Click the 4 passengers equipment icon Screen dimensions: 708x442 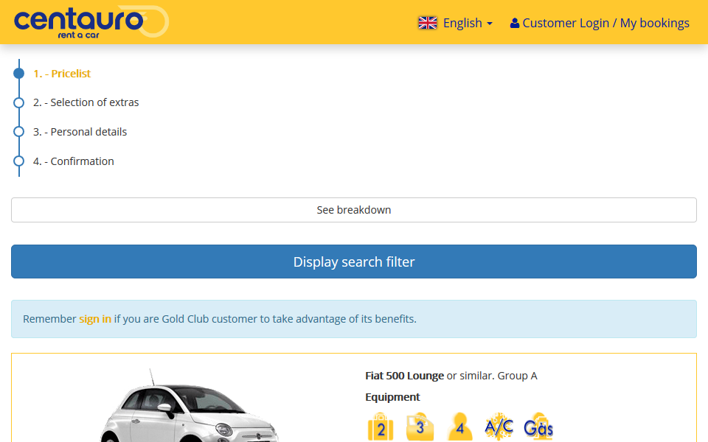[x=459, y=427]
